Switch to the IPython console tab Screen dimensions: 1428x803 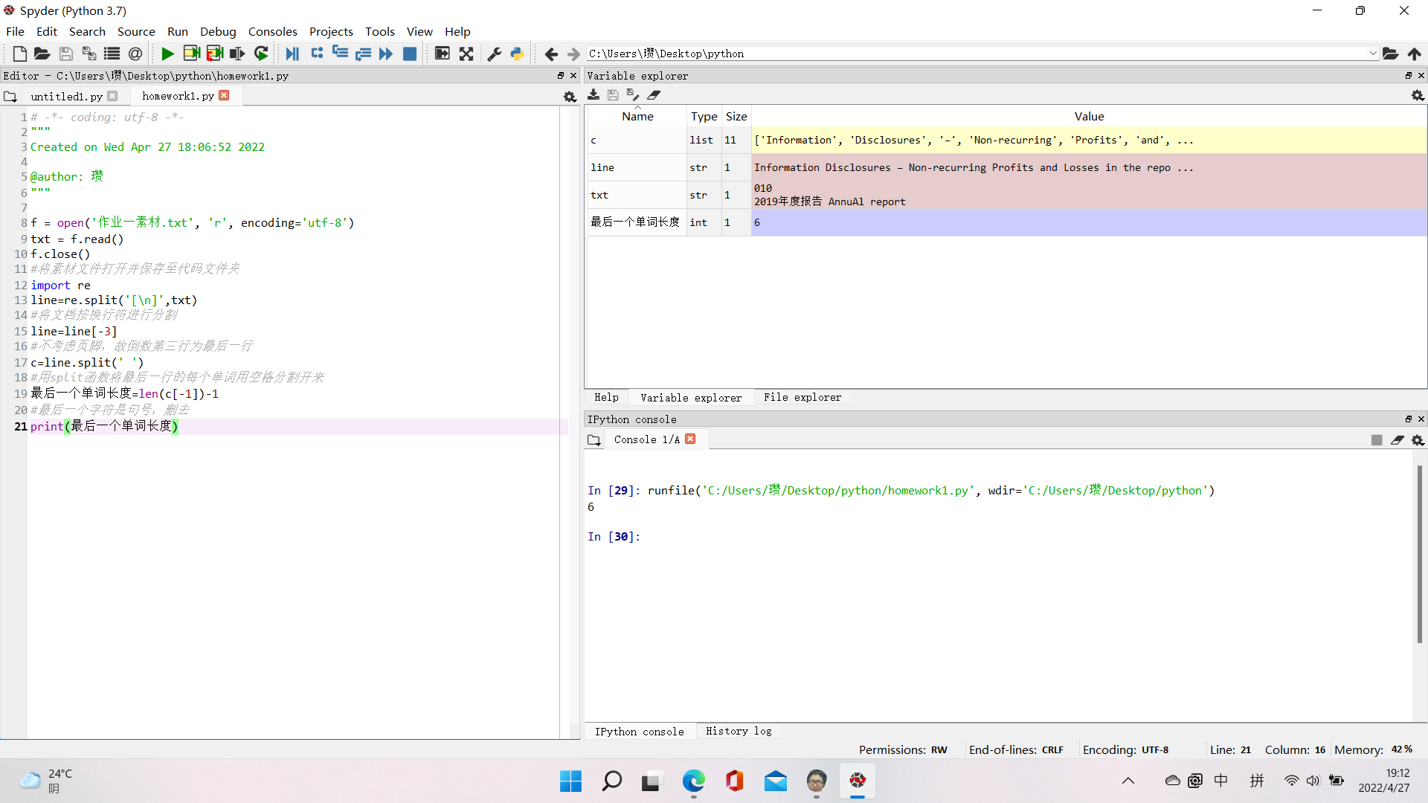pyautogui.click(x=638, y=730)
